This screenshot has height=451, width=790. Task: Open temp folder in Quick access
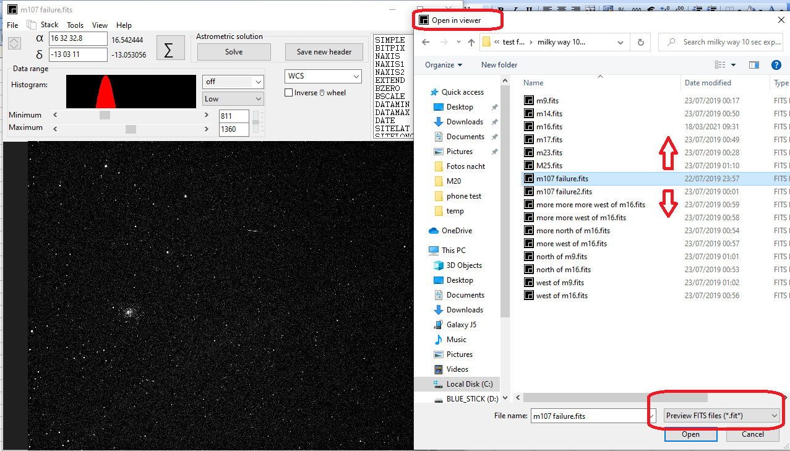[455, 210]
